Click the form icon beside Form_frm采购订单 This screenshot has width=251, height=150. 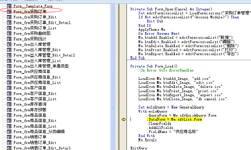tap(9, 12)
